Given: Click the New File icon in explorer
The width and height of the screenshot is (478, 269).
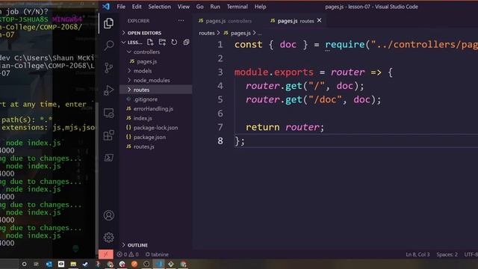Looking at the screenshot, I should [150, 42].
